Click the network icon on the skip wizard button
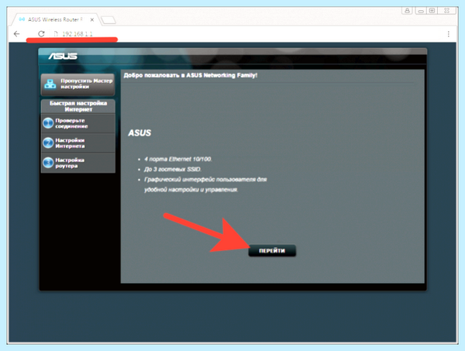Screen dimensions: 465x351 coord(50,84)
